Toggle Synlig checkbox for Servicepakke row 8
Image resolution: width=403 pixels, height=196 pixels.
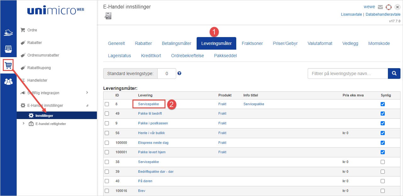(383, 104)
